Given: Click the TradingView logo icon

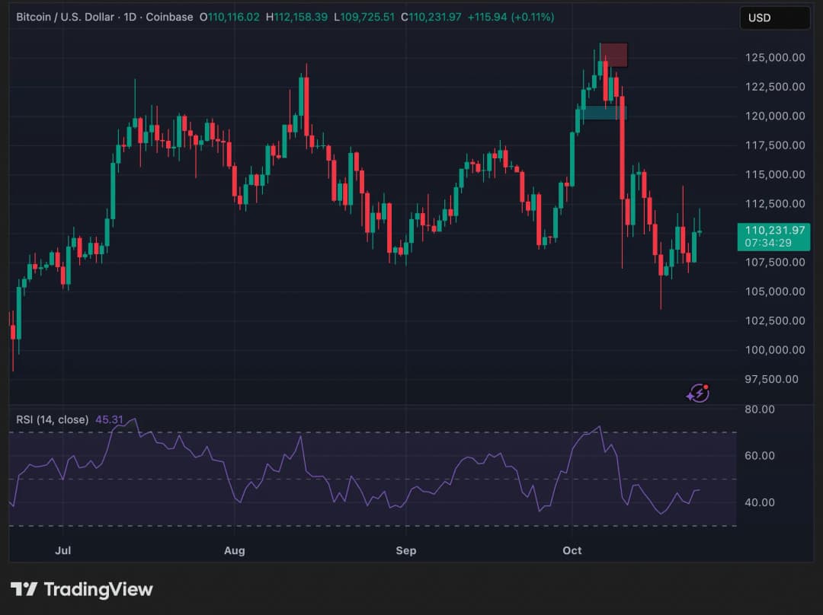Looking at the screenshot, I should [24, 589].
